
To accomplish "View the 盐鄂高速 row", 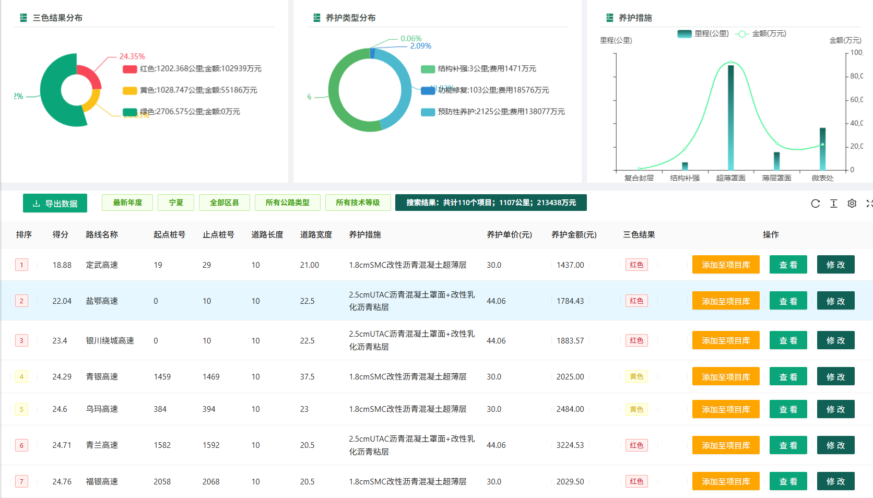I will pyautogui.click(x=788, y=301).
